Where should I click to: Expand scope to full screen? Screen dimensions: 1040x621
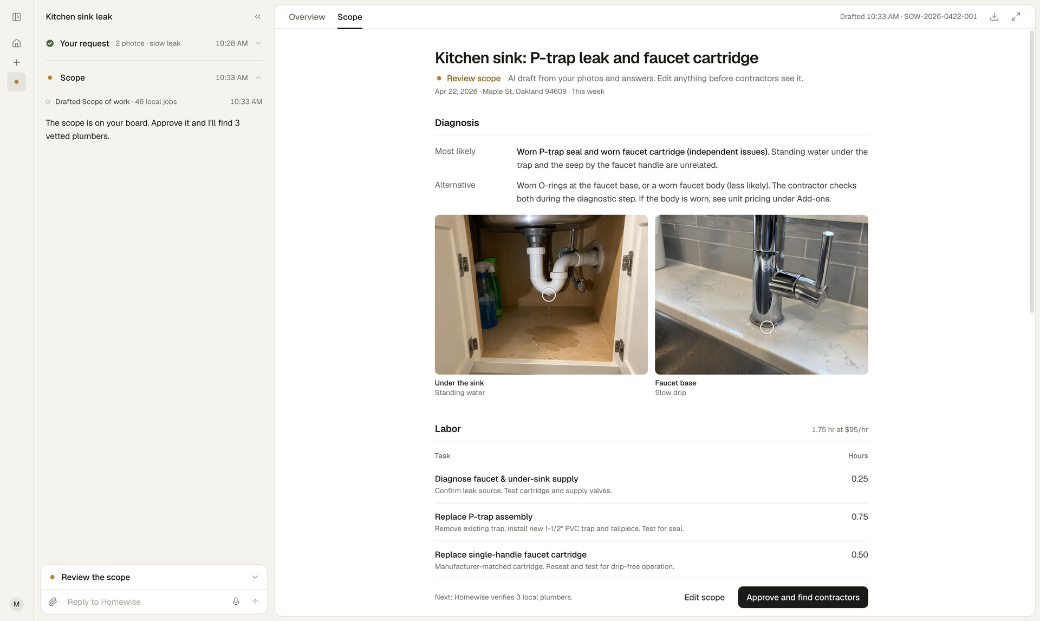[1016, 17]
